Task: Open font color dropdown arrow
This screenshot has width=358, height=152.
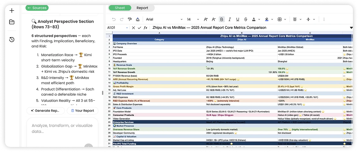Action: click(x=259, y=19)
